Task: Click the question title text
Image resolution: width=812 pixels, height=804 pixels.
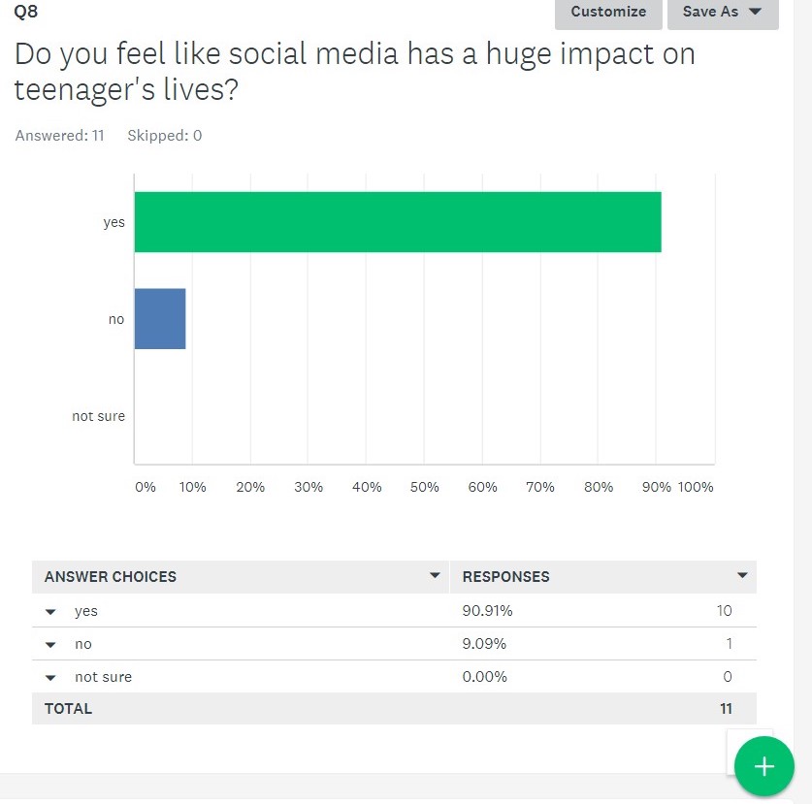Action: 354,70
